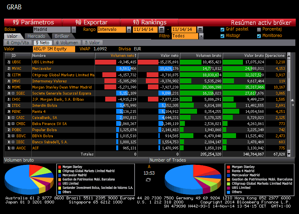Viewport: 299px width, 214px height.
Task: Open the Filtro Todos dropdown arrow
Action: pos(201,36)
